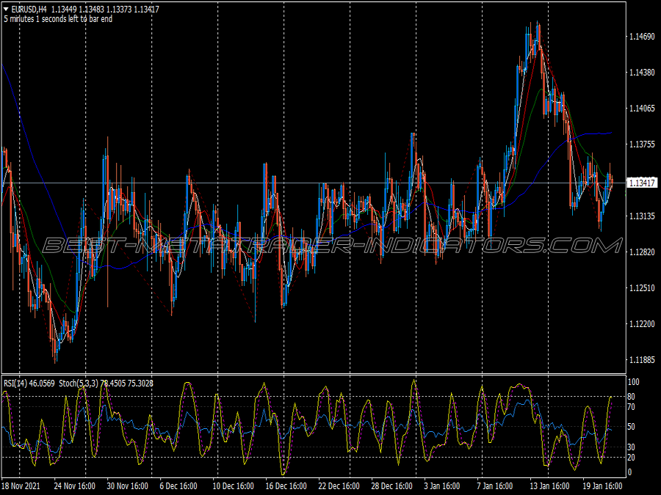Open the chart menu triangle beside EURUSD,H4
This screenshot has height=495, width=661.
tap(6, 9)
